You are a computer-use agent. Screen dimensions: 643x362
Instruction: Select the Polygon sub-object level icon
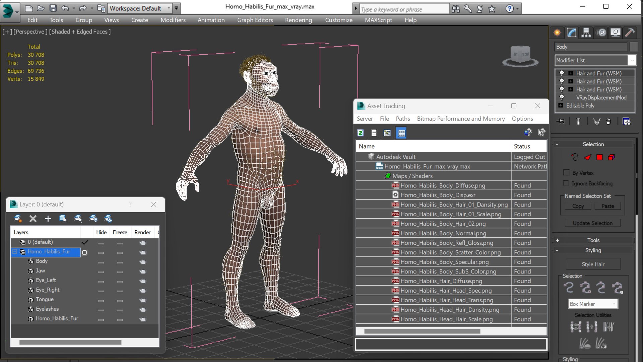(599, 157)
